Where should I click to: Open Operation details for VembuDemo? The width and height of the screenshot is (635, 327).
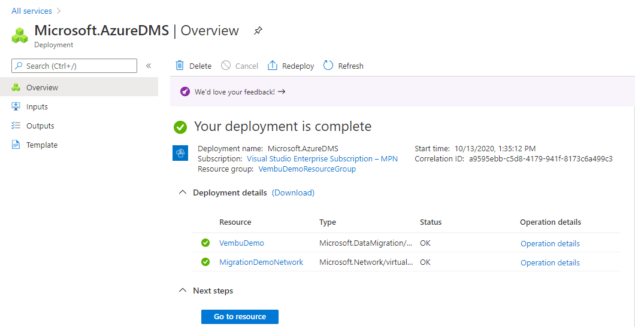550,243
